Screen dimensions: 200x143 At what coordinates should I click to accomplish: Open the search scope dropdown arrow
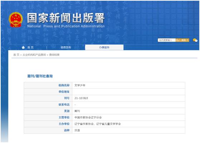(187, 40)
